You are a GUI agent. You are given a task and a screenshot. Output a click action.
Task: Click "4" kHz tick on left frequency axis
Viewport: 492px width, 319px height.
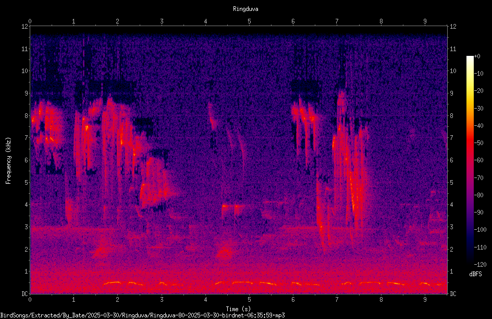[x=27, y=205]
